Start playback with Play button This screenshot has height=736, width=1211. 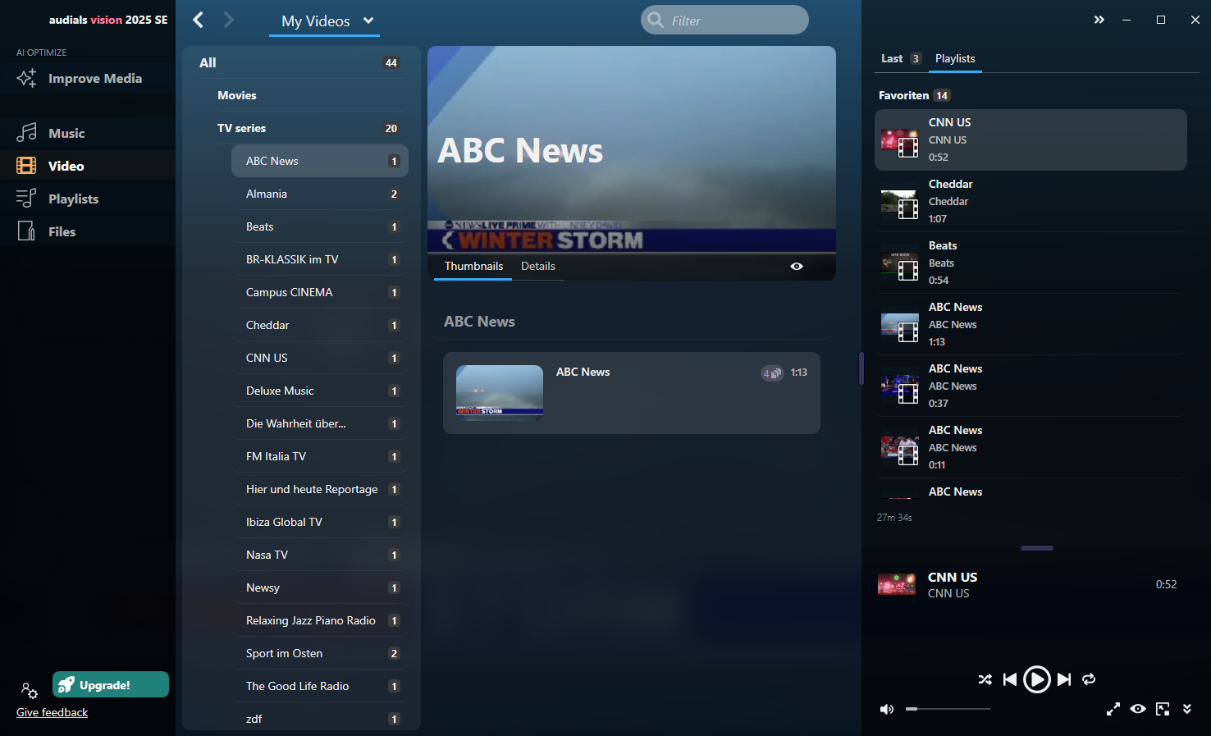1037,679
